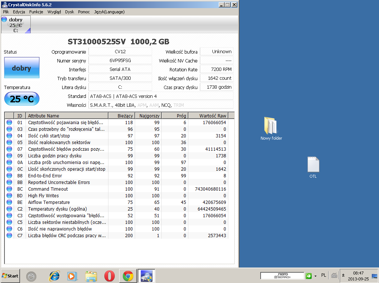Click status dot of attribute C7 row

(x=9, y=235)
